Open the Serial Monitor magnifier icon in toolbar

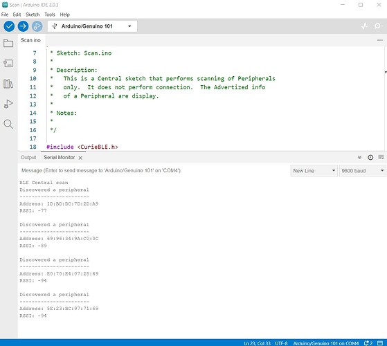coord(377,26)
